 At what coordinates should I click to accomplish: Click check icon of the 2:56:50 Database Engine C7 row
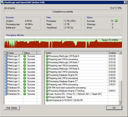point(47,81)
